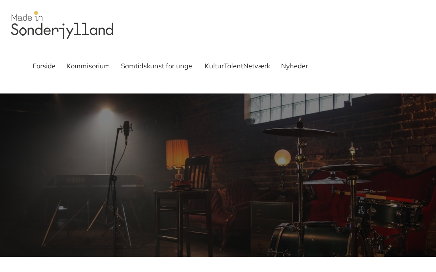
Task: Click the round globe lamp in photo
Action: (x=283, y=157)
